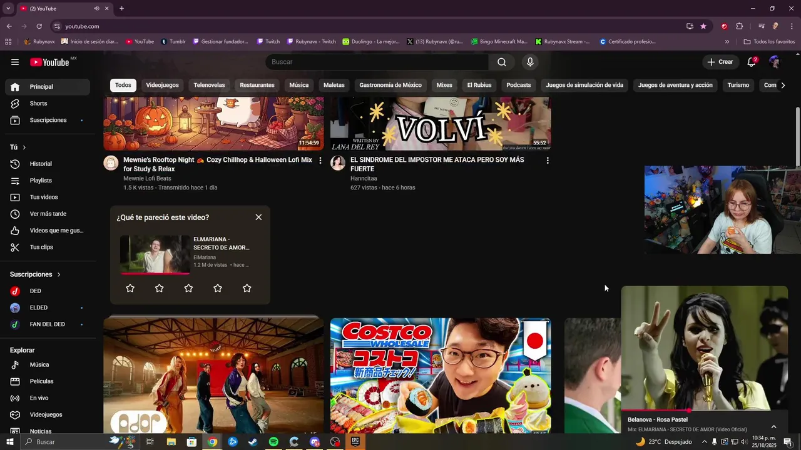Rate the video five stars

[247, 288]
